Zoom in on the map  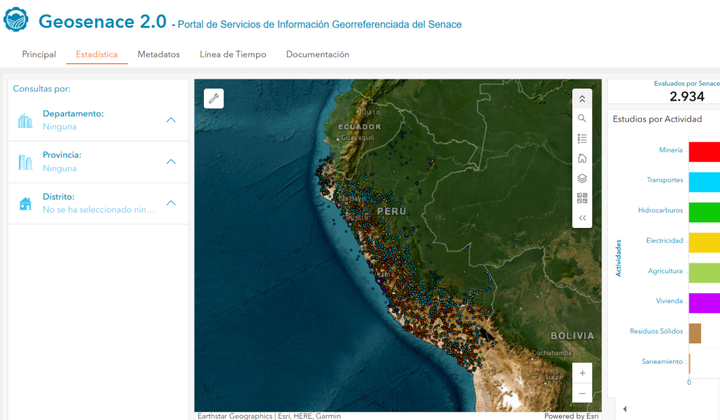click(581, 373)
